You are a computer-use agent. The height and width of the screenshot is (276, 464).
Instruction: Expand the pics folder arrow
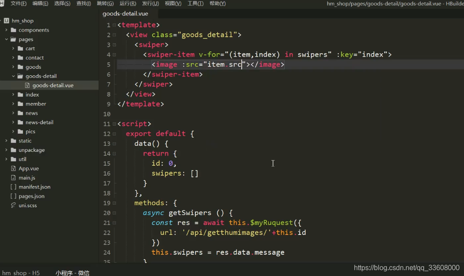13,131
